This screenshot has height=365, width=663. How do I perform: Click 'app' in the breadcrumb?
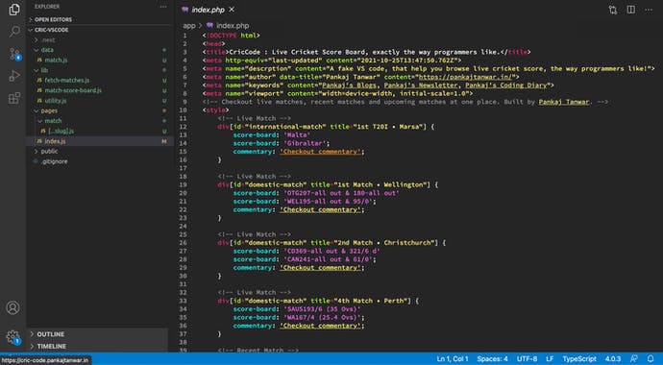[189, 26]
